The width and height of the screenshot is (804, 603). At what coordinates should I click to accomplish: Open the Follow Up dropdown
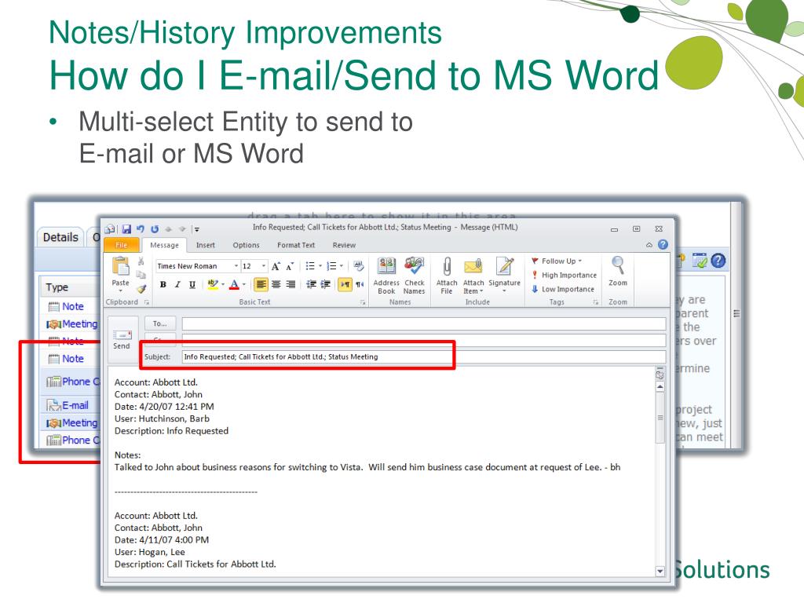tap(557, 261)
